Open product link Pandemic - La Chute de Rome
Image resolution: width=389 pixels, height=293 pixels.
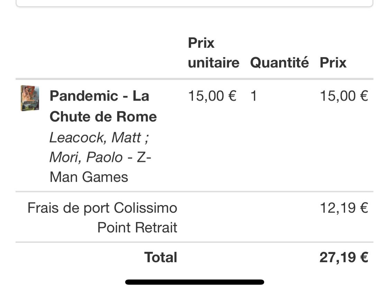[x=103, y=106]
